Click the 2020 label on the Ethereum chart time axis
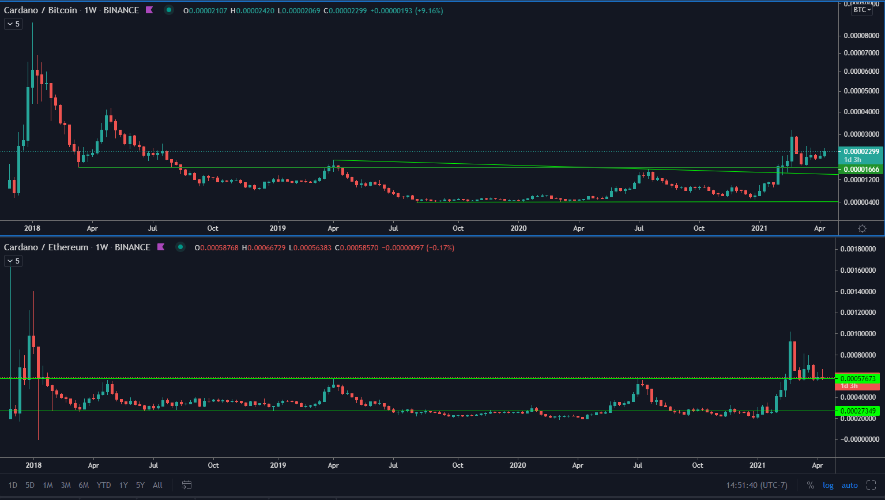The height and width of the screenshot is (500, 885). [518, 465]
